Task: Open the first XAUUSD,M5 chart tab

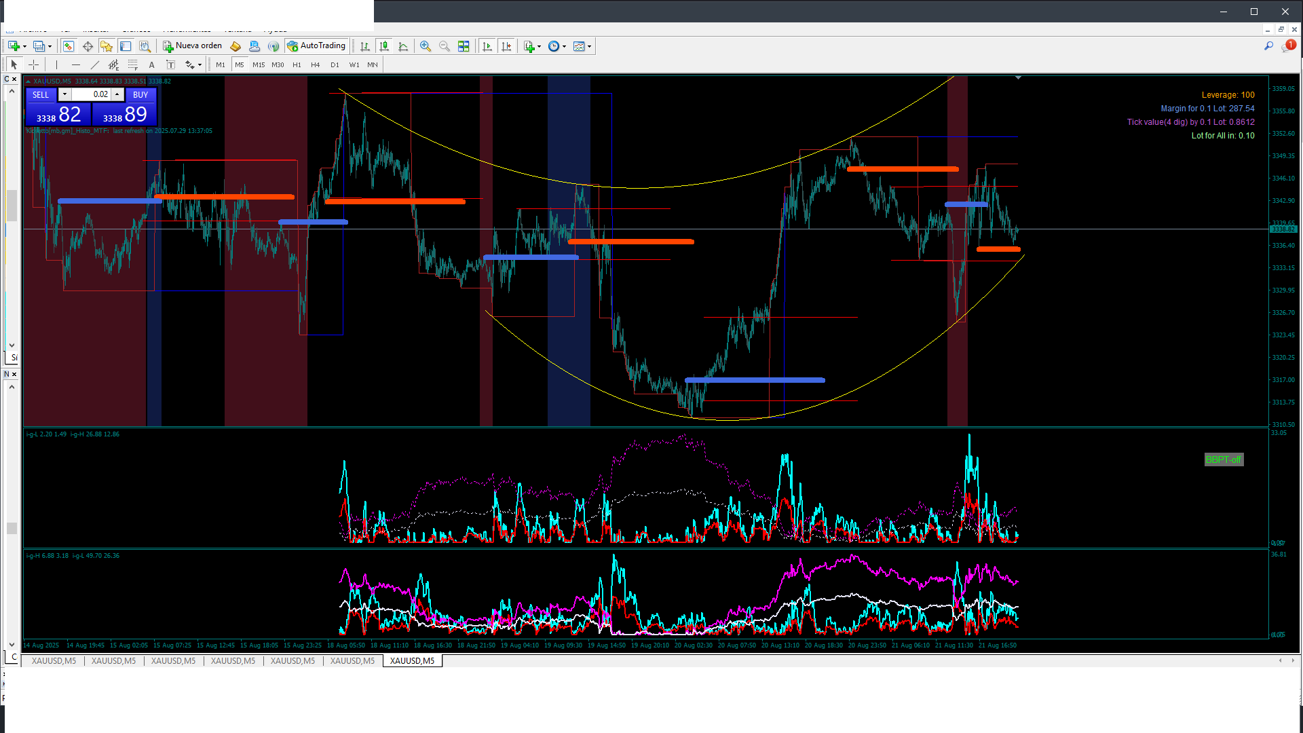Action: click(54, 660)
